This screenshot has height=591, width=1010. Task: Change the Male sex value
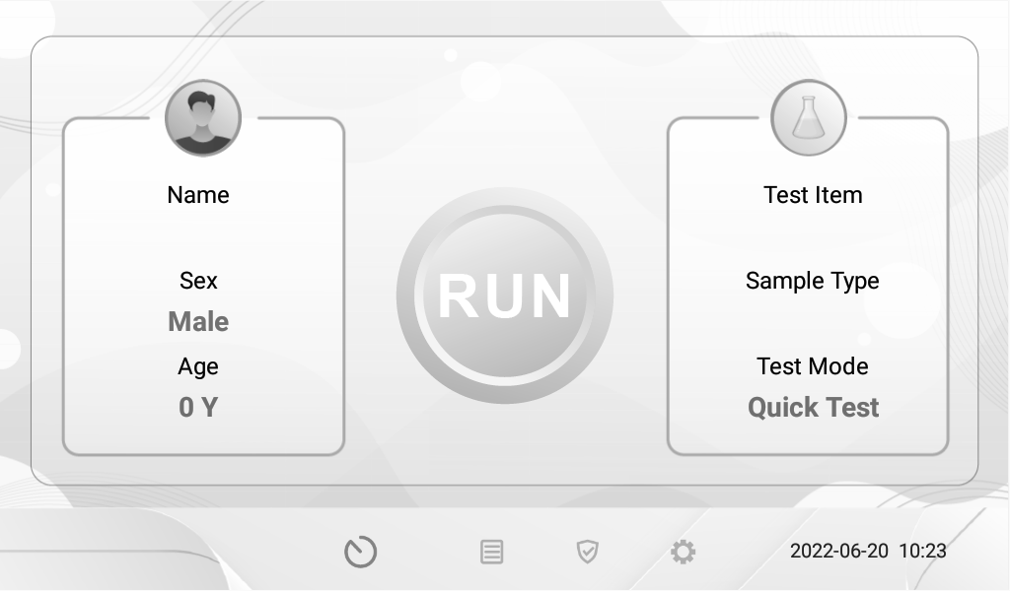[x=198, y=321]
